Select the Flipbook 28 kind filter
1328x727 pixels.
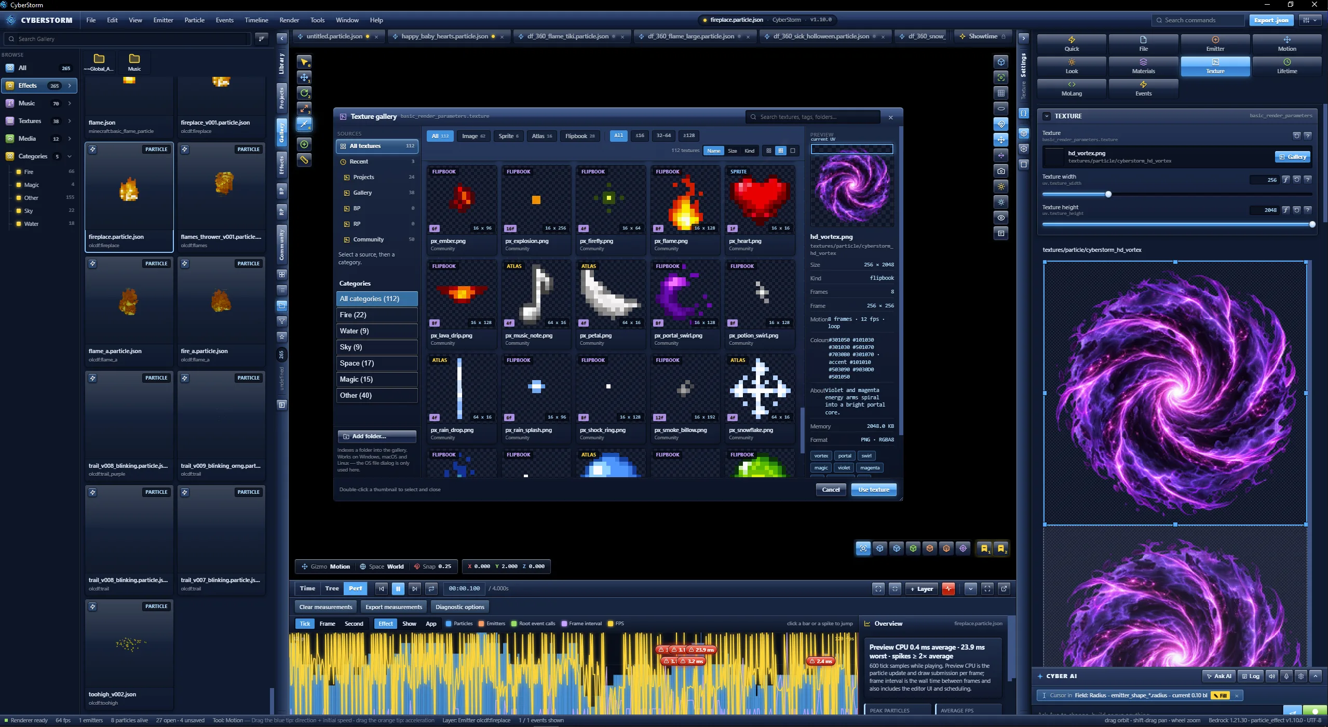[579, 136]
